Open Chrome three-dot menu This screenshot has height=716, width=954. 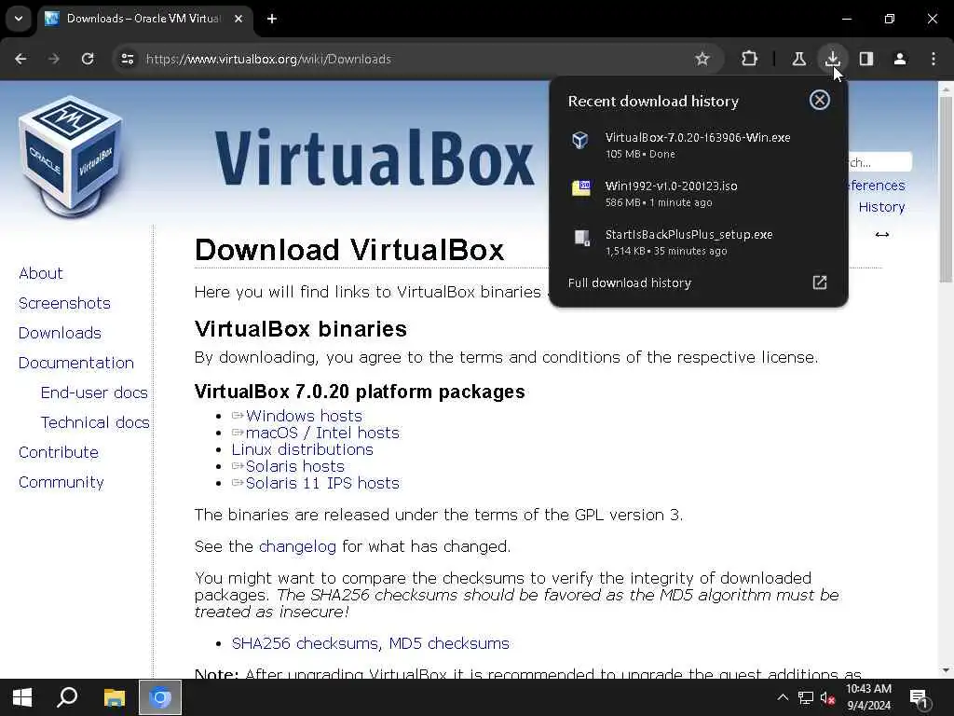tap(934, 59)
